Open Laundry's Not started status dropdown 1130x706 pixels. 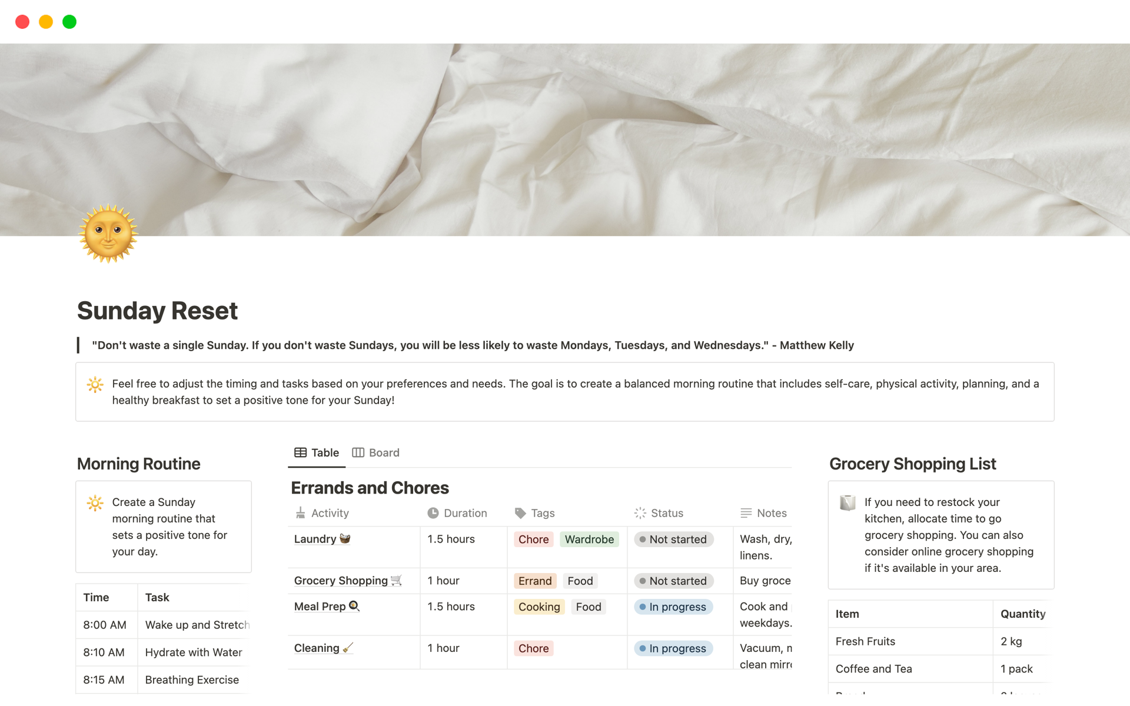(673, 540)
